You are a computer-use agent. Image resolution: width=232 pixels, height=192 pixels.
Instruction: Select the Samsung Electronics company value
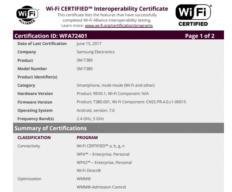pos(95,52)
